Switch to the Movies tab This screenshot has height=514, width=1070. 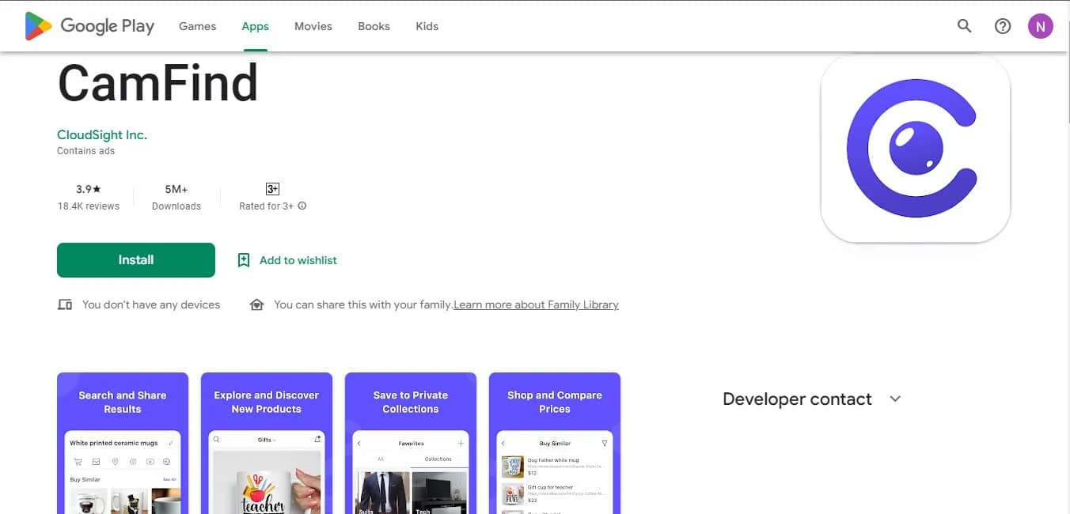click(313, 26)
